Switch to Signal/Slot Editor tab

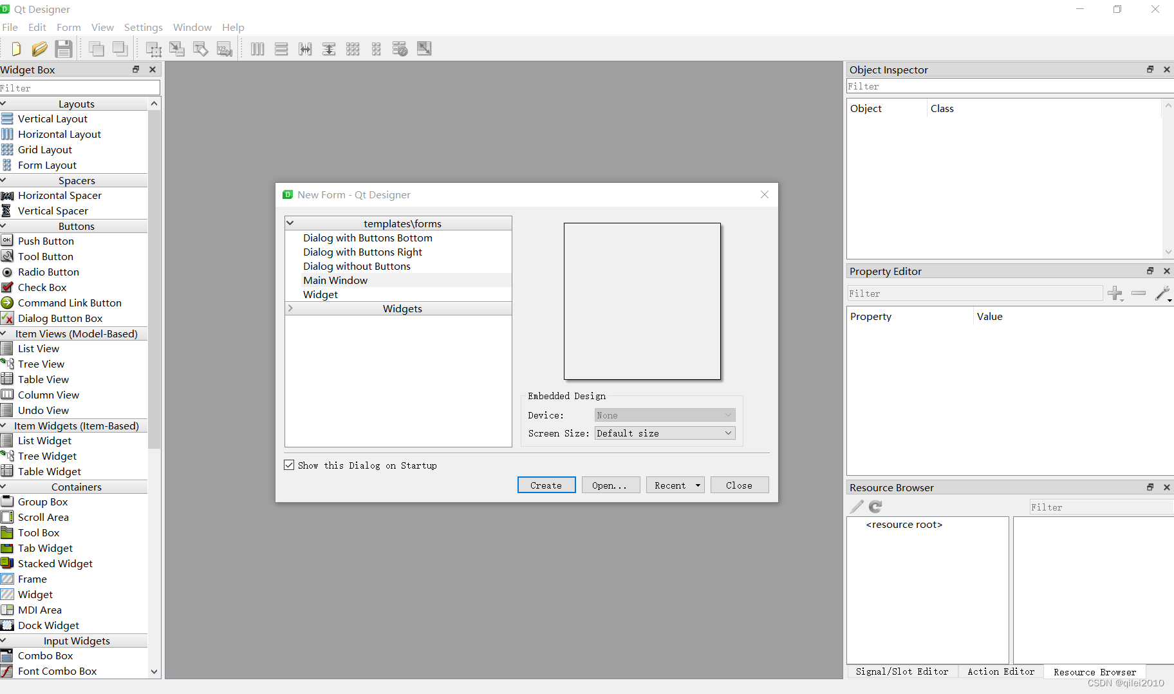(x=902, y=671)
